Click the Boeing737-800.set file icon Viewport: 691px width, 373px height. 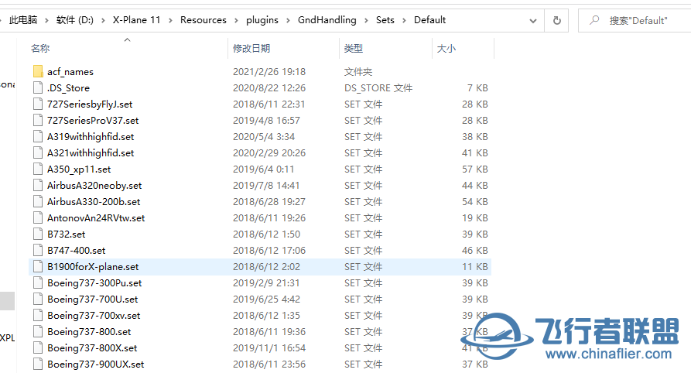point(39,332)
